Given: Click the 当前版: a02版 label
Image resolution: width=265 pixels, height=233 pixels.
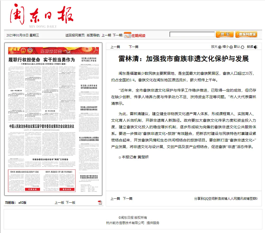Looking at the screenshot, I should point(16,202).
